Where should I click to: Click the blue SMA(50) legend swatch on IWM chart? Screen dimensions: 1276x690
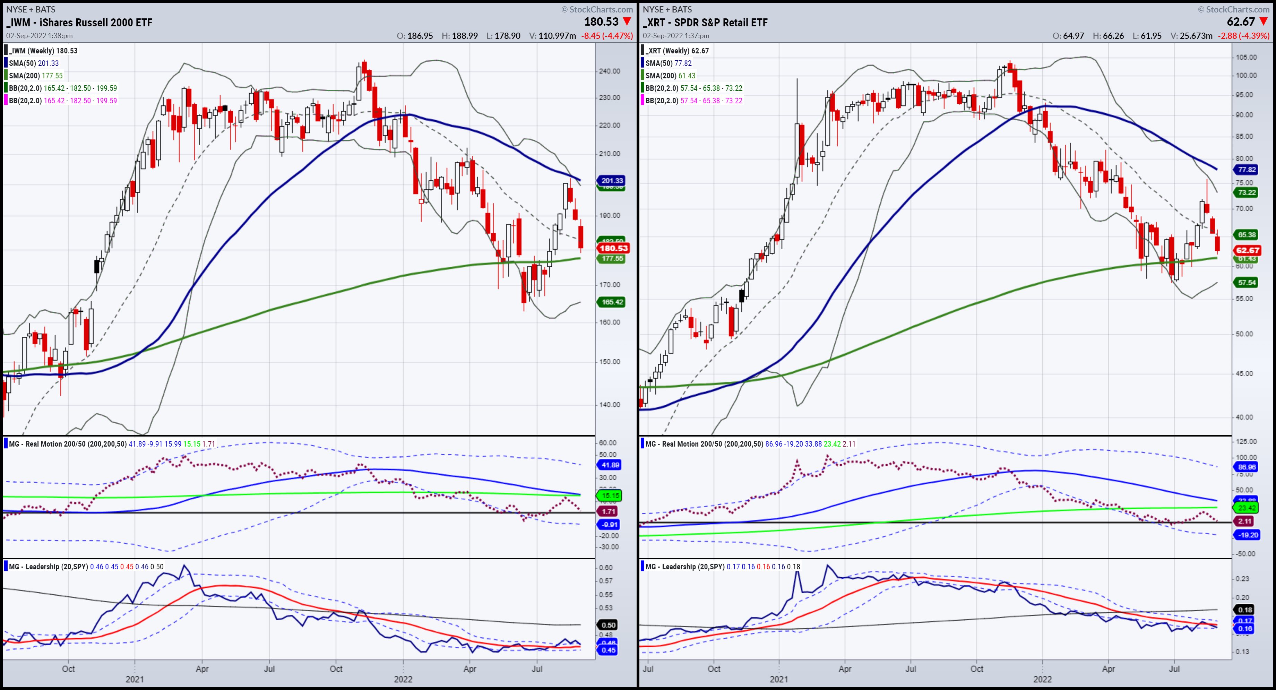(6, 63)
